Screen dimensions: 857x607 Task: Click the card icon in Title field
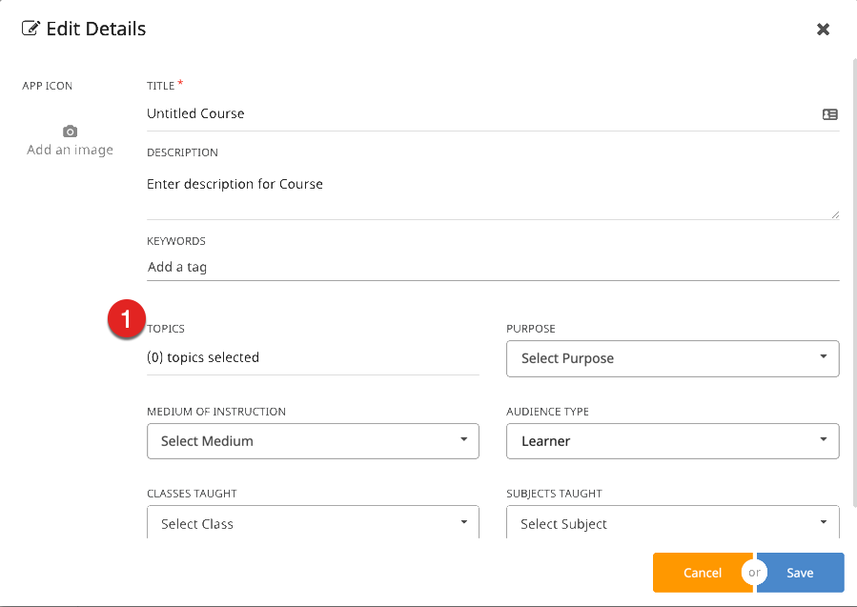click(829, 114)
